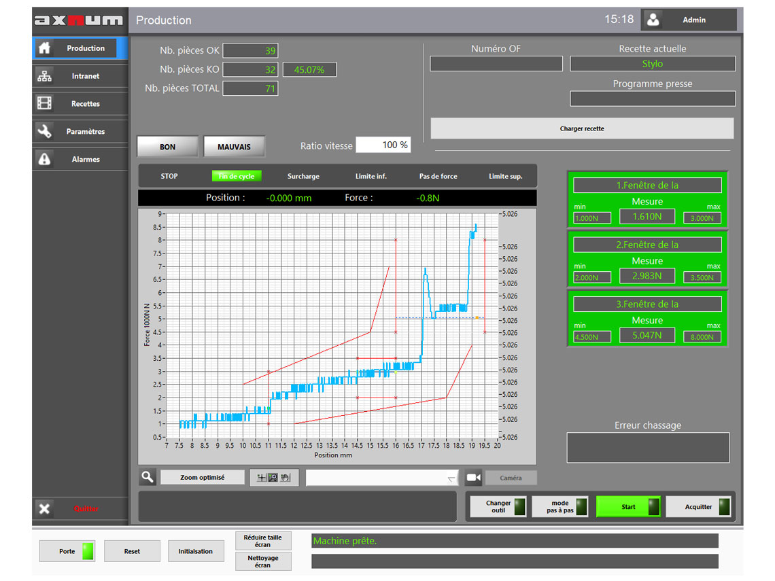Select the hand pan tool for the graph
The image size is (775, 581).
286,477
